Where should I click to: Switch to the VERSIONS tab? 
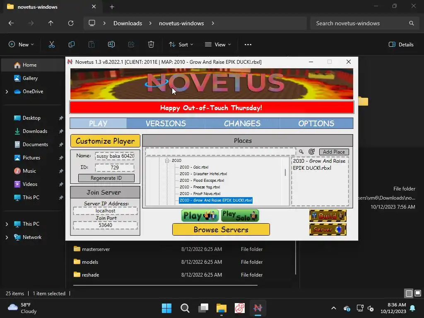click(x=166, y=123)
